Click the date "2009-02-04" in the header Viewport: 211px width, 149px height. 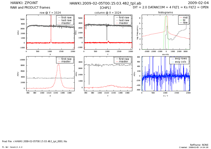pos(198,3)
